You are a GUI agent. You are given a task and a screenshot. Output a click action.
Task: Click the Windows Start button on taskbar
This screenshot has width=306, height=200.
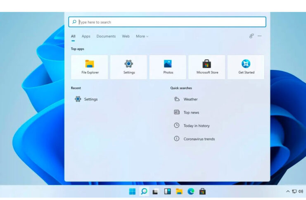(x=132, y=192)
